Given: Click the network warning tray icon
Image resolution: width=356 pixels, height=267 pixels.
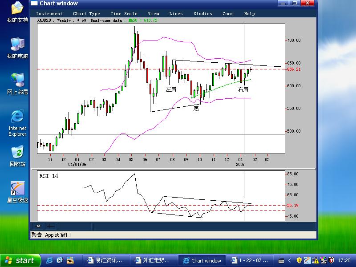Looking at the screenshot, I should [315, 260].
